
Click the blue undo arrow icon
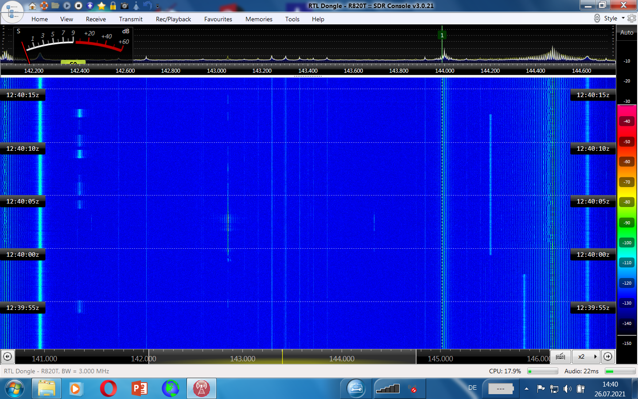click(148, 6)
